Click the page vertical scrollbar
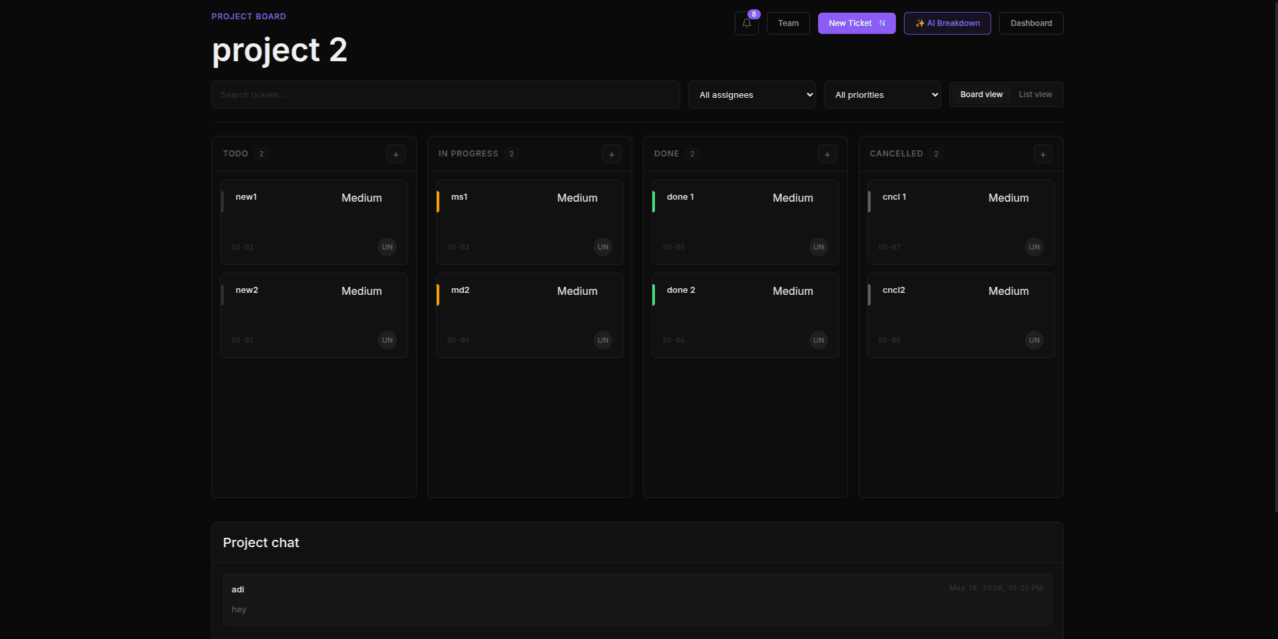The height and width of the screenshot is (639, 1278). pyautogui.click(x=1275, y=256)
